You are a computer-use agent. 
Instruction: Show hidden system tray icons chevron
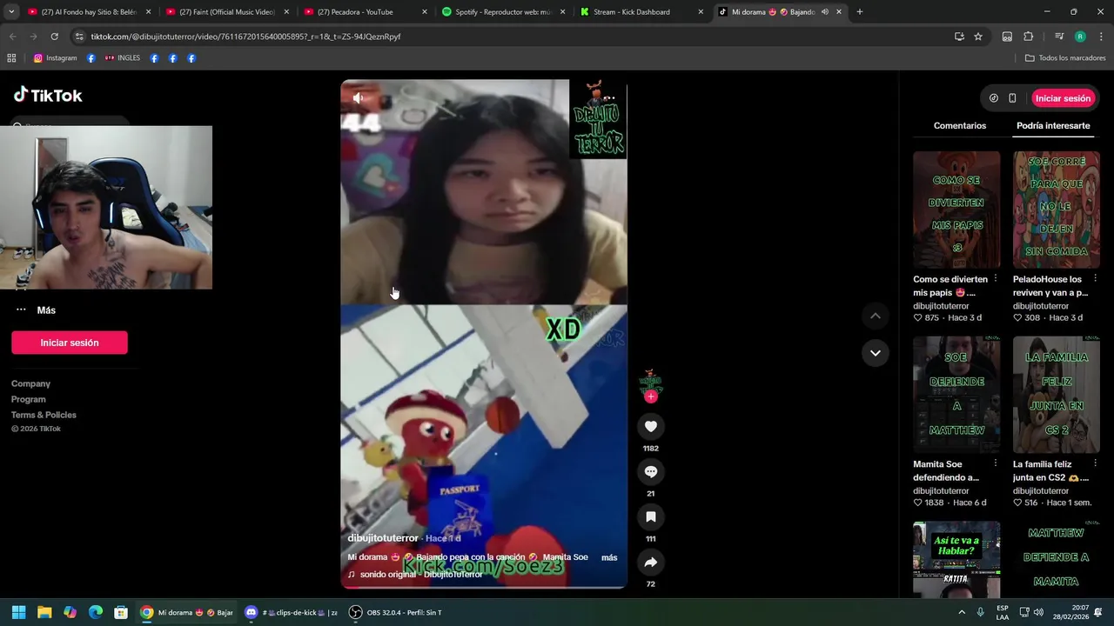pos(961,612)
